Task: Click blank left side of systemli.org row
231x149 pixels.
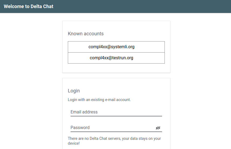Action: coord(77,47)
